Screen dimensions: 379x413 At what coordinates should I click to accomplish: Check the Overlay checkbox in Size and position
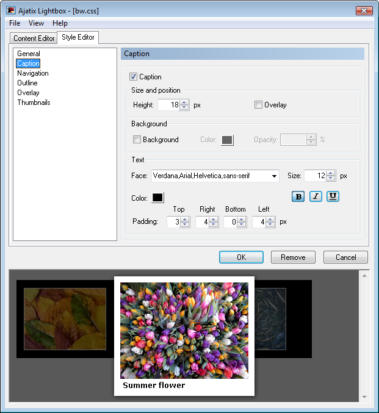tap(258, 104)
